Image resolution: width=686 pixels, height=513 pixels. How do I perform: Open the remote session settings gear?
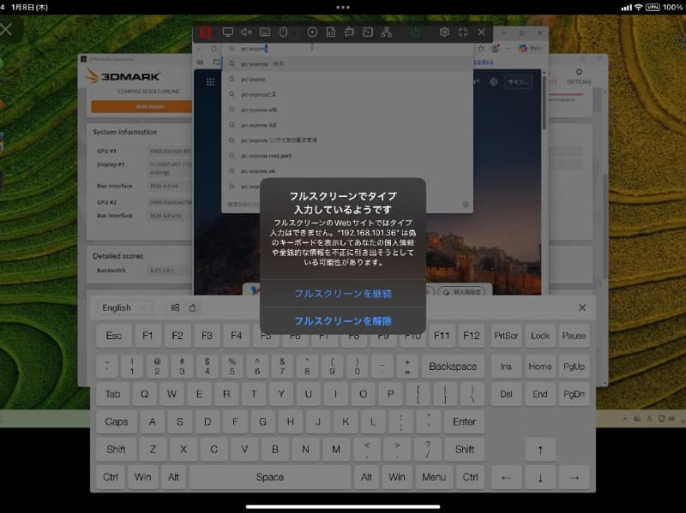click(x=443, y=33)
